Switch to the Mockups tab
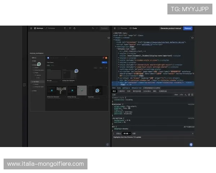 tap(38, 28)
